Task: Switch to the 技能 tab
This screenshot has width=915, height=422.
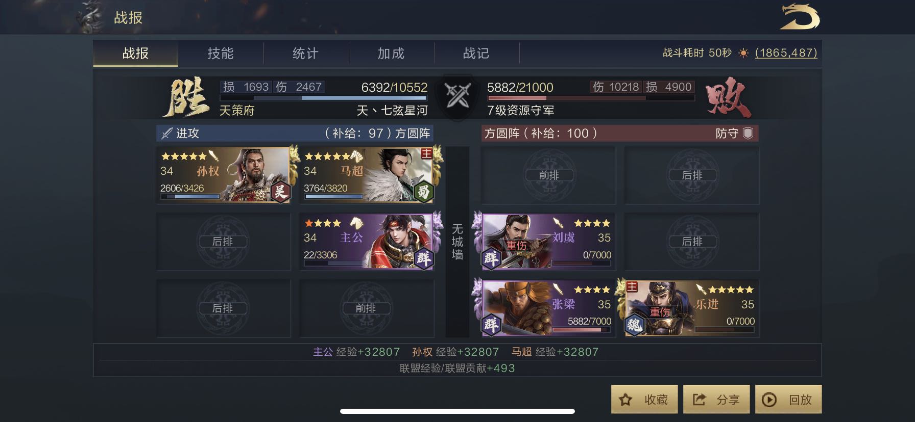Action: [x=221, y=54]
